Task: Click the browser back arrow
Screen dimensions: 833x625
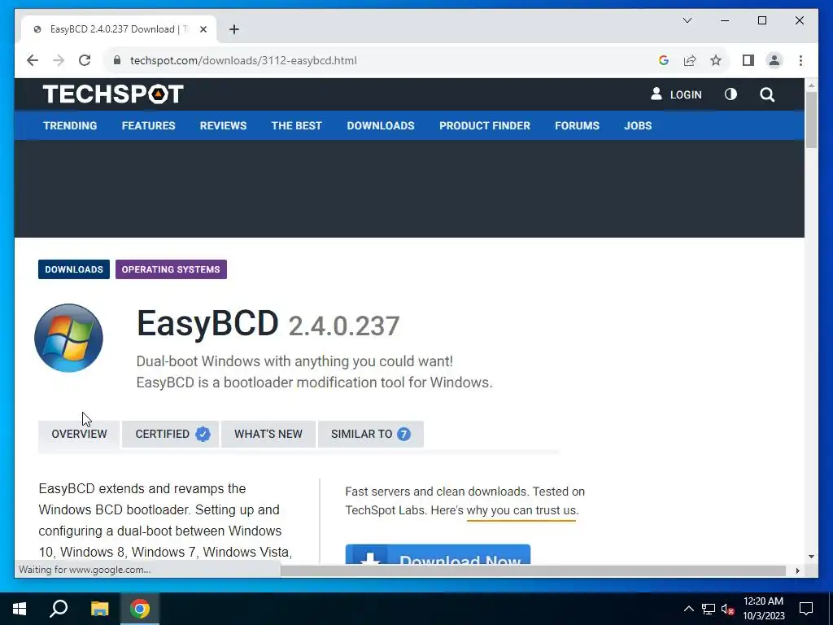Action: pos(33,60)
